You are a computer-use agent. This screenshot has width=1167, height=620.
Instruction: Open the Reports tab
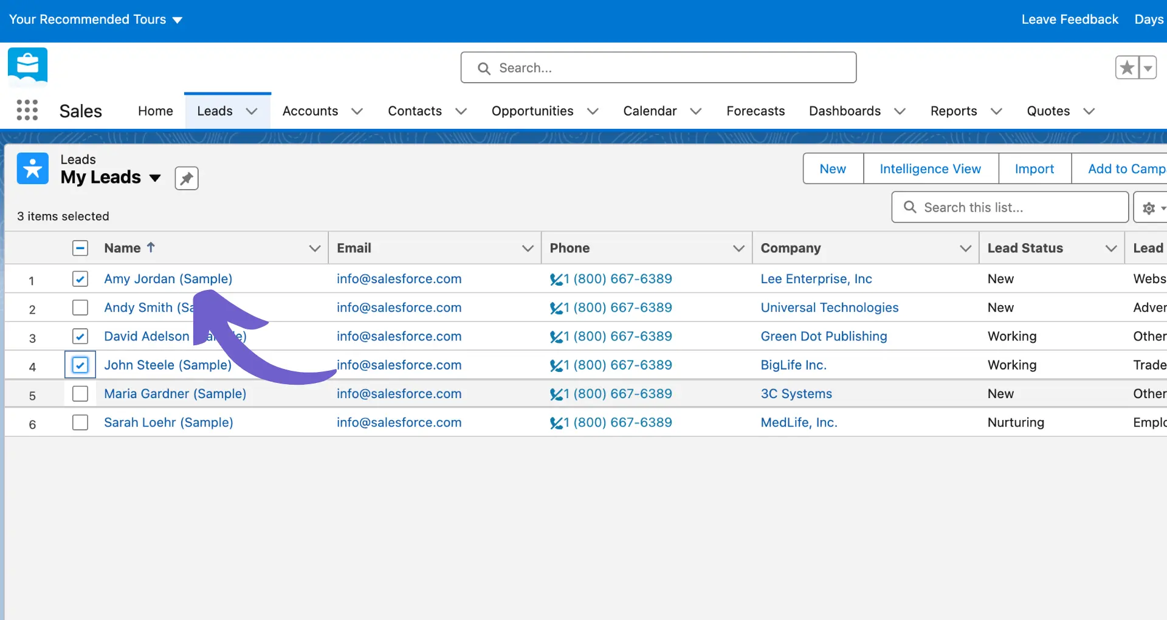click(x=954, y=111)
